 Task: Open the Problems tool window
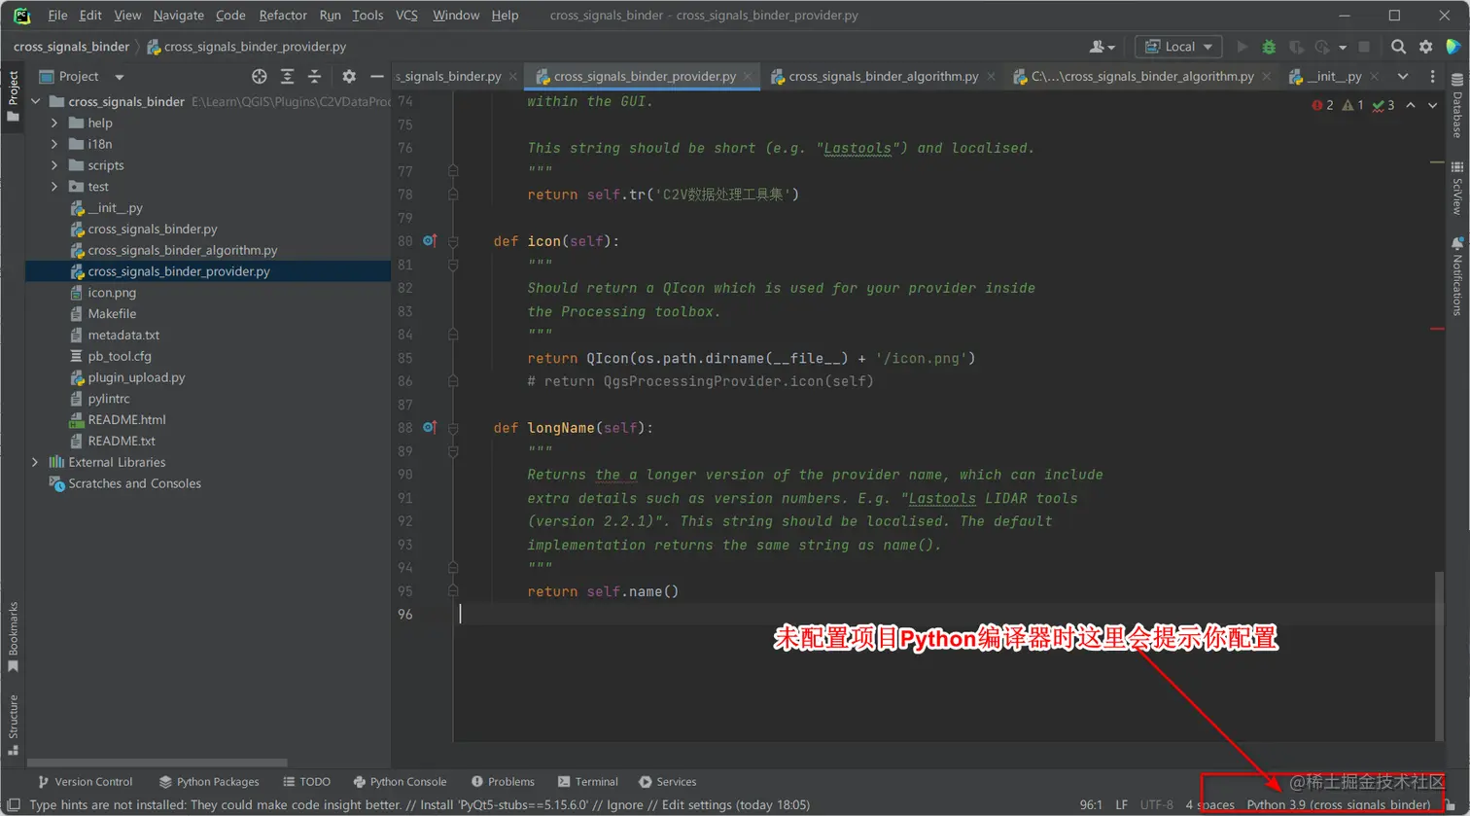(503, 782)
